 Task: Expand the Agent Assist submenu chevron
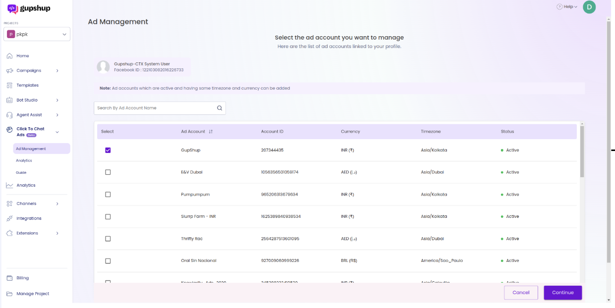click(57, 115)
